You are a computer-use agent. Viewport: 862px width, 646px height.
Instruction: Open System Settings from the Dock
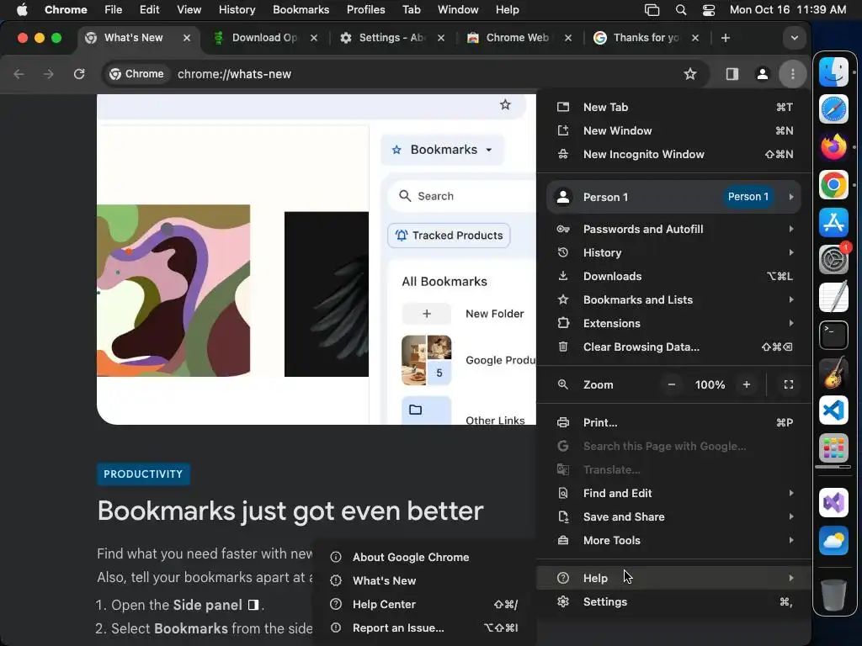833,259
